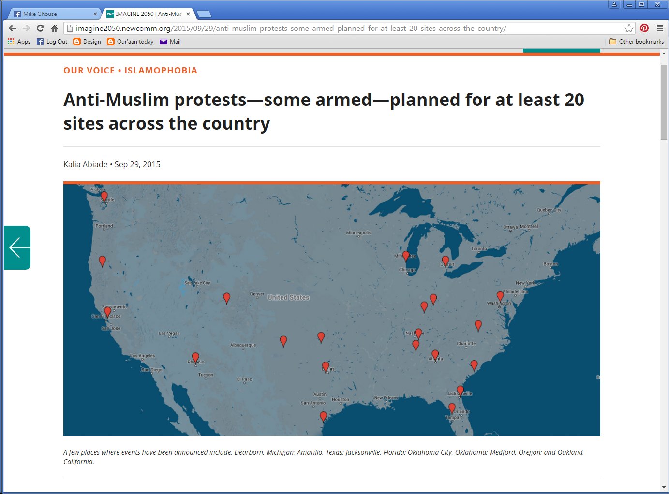669x494 pixels.
Task: Click the Minneapolis map label
Action: pos(358,233)
